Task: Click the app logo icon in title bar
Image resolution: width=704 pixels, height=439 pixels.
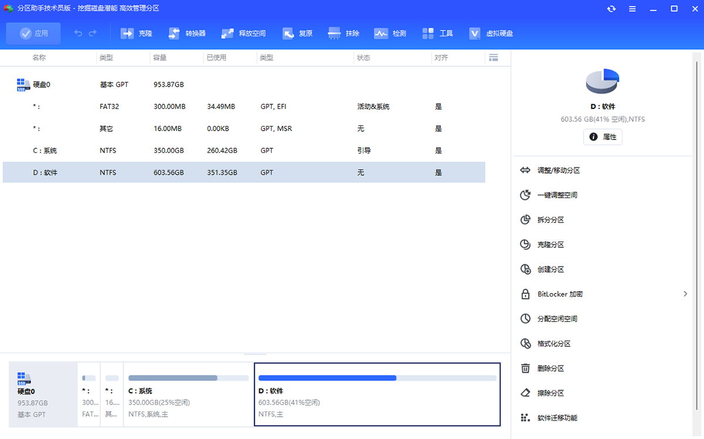Action: tap(9, 8)
